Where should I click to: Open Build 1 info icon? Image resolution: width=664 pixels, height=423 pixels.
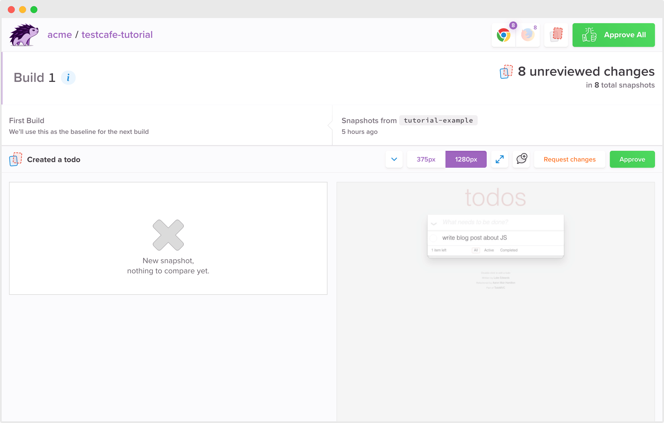tap(68, 78)
